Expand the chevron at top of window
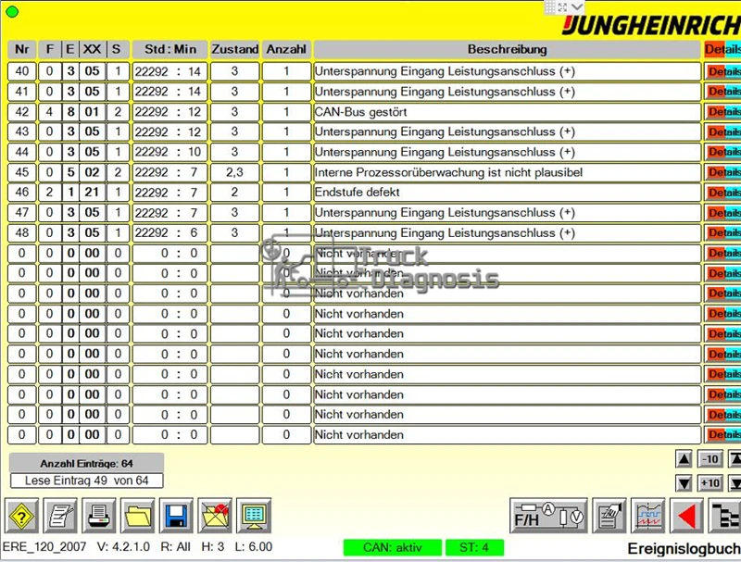Viewport: 741px width, 562px height. pyautogui.click(x=577, y=6)
